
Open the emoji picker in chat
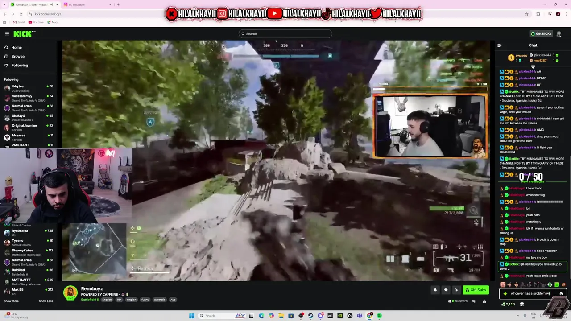pyautogui.click(x=561, y=294)
